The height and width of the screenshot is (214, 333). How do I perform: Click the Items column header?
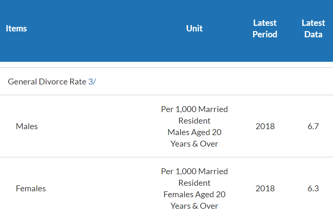pyautogui.click(x=16, y=29)
